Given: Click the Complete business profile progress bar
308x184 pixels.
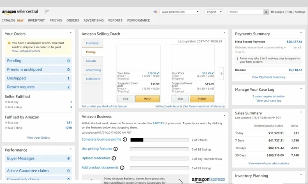Looking at the screenshot, I should pos(159,140).
